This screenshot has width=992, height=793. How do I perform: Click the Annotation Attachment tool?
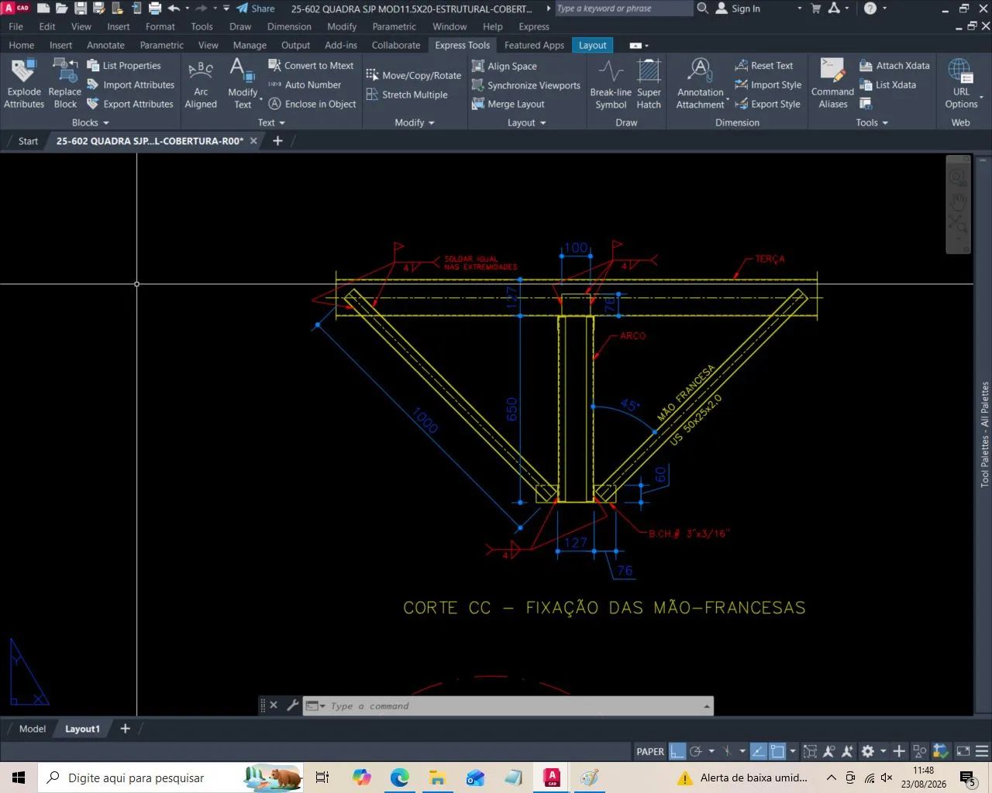(701, 84)
